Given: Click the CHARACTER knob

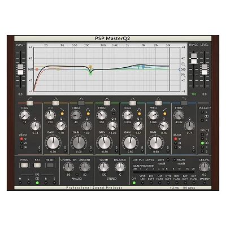Looking at the screenshot, I should tap(68, 167).
